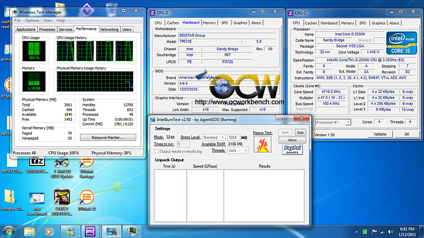The image size is (424, 238).
Task: Open the volume speaker tray icon
Action: coord(390,232)
